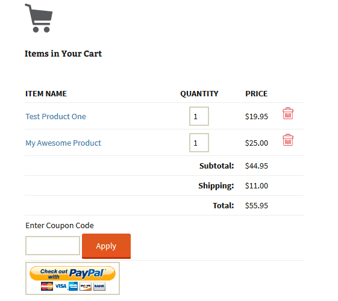
Task: Select the $55.95 total amount
Action: (x=257, y=206)
